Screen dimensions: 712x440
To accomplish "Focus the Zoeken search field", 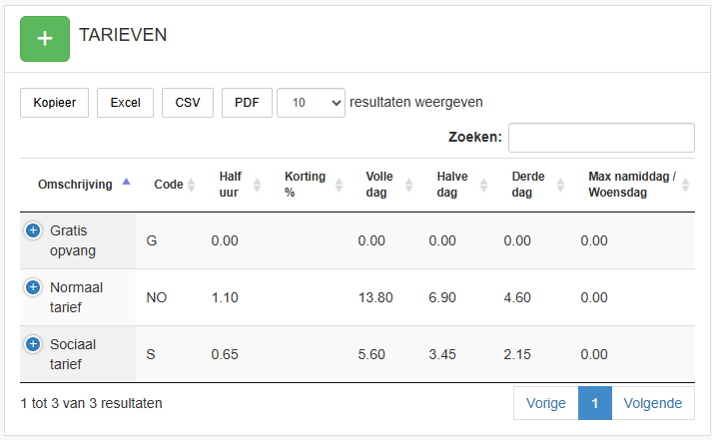I will (601, 138).
